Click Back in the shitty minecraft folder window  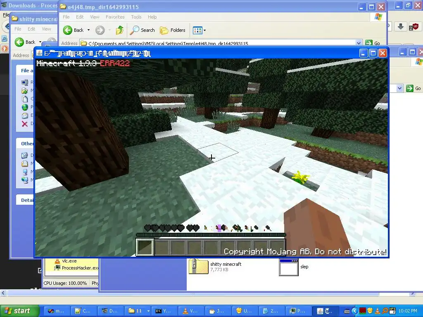tap(25, 42)
